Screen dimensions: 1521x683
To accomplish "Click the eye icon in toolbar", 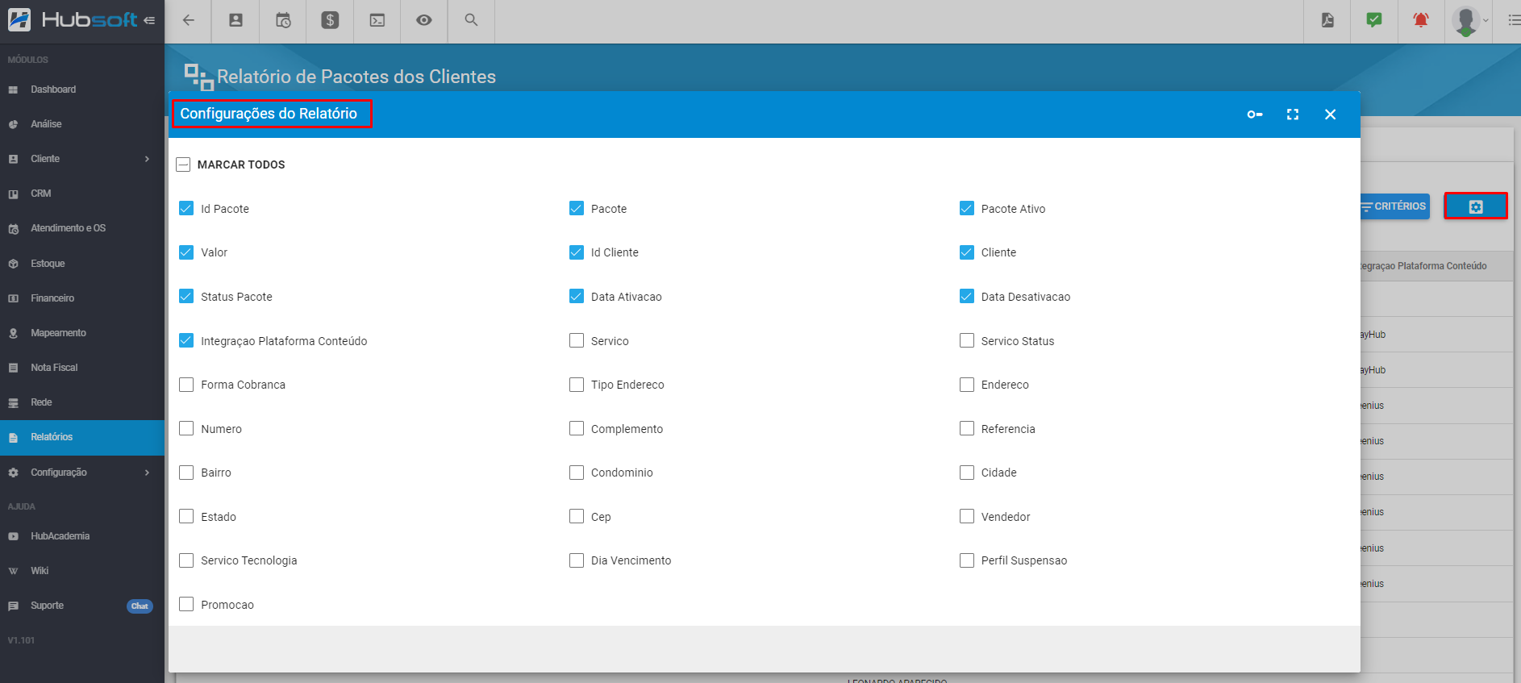I will 424,21.
